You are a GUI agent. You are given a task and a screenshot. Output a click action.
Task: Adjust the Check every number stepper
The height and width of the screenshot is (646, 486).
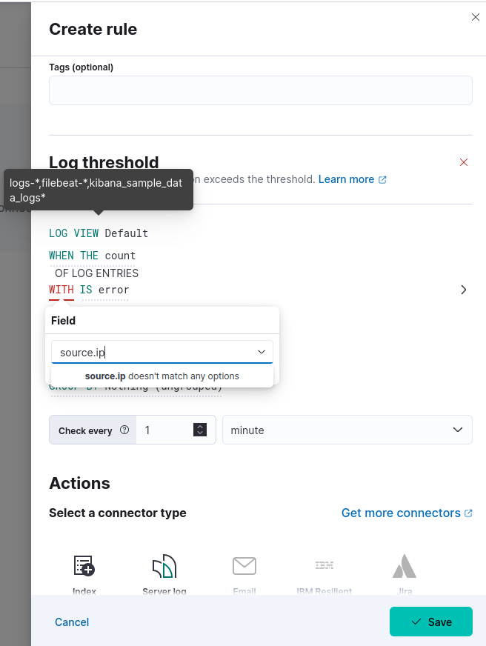coord(199,430)
